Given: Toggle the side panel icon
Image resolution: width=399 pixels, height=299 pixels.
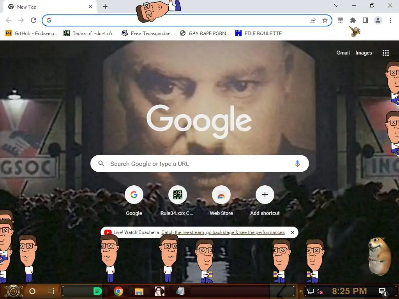Looking at the screenshot, I should click(x=365, y=20).
